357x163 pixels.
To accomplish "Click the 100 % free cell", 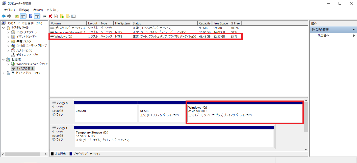I will tap(235, 28).
